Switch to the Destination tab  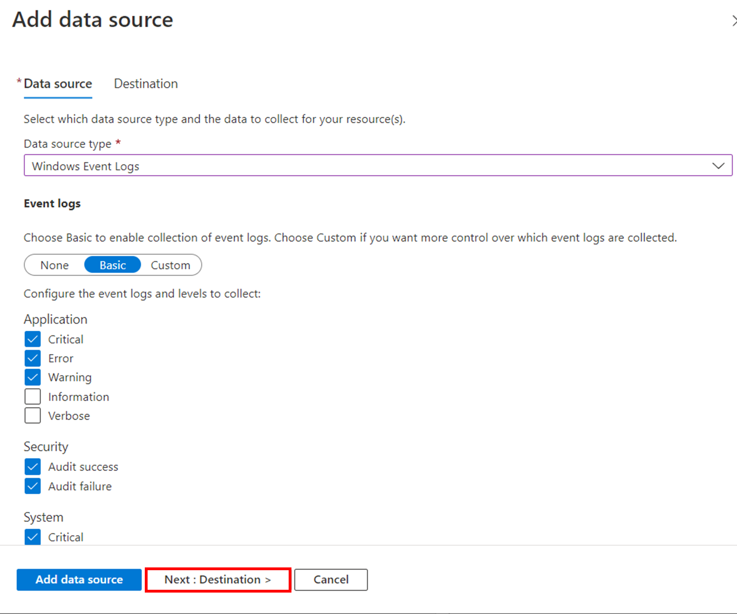coord(146,84)
